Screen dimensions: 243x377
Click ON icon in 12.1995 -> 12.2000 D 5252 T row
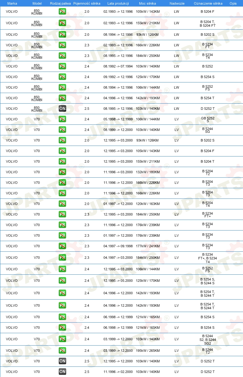(62, 361)
